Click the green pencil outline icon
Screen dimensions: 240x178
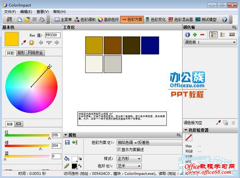pos(67,166)
